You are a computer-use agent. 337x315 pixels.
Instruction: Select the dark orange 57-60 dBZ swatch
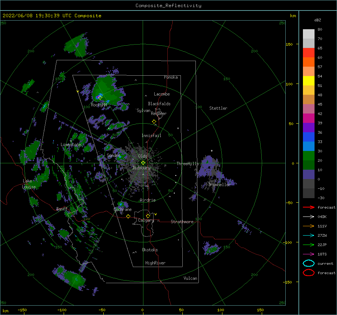[x=309, y=62]
